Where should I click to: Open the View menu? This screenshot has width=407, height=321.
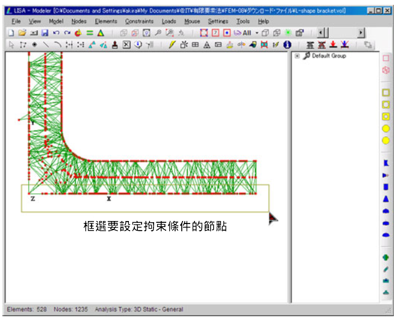pyautogui.click(x=34, y=21)
